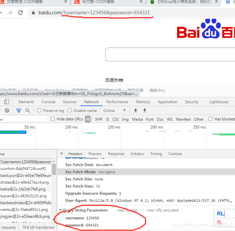Viewport: 235px width, 231px height.
Task: Click into the Baidu search box
Action: (x=170, y=55)
